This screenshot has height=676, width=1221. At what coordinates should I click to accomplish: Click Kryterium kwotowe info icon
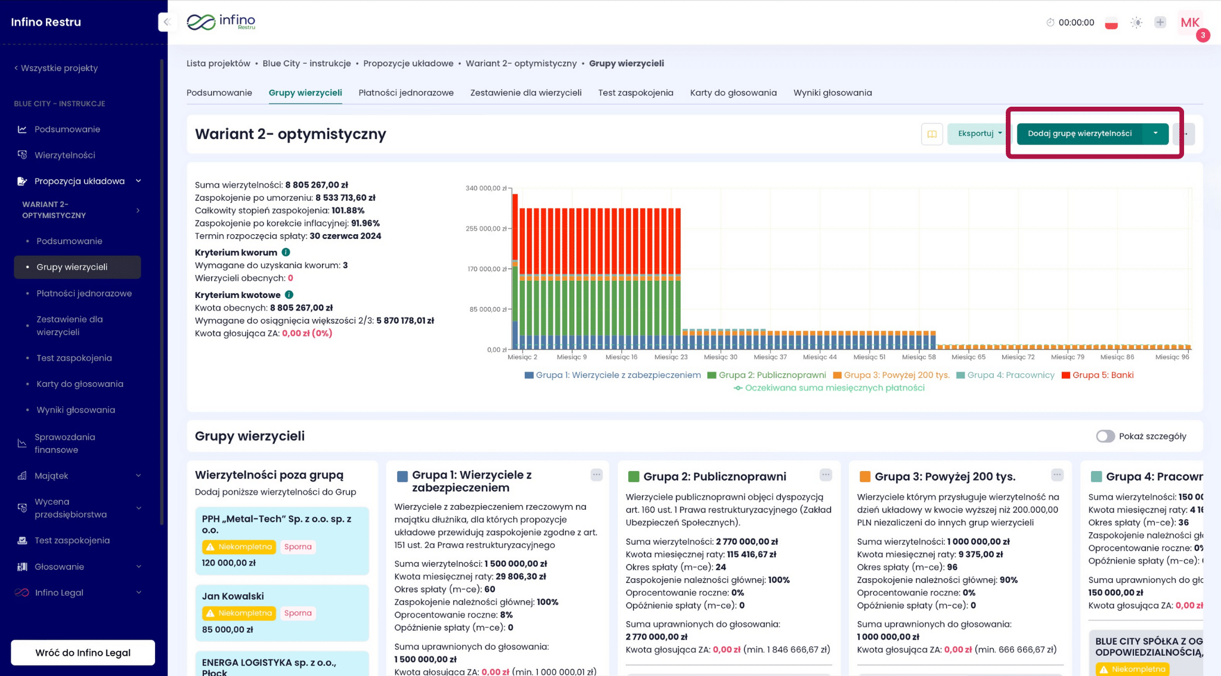click(289, 294)
